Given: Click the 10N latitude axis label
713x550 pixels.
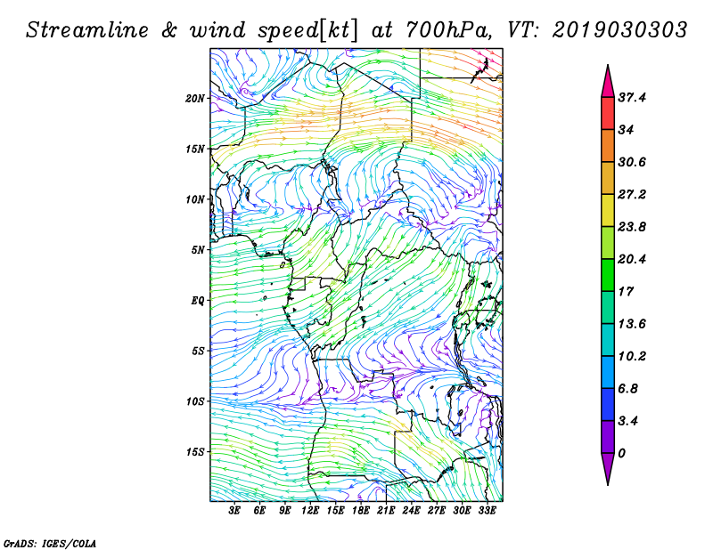Looking at the screenshot, I should [195, 199].
